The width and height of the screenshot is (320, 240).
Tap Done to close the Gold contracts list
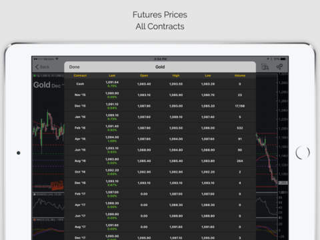74,67
